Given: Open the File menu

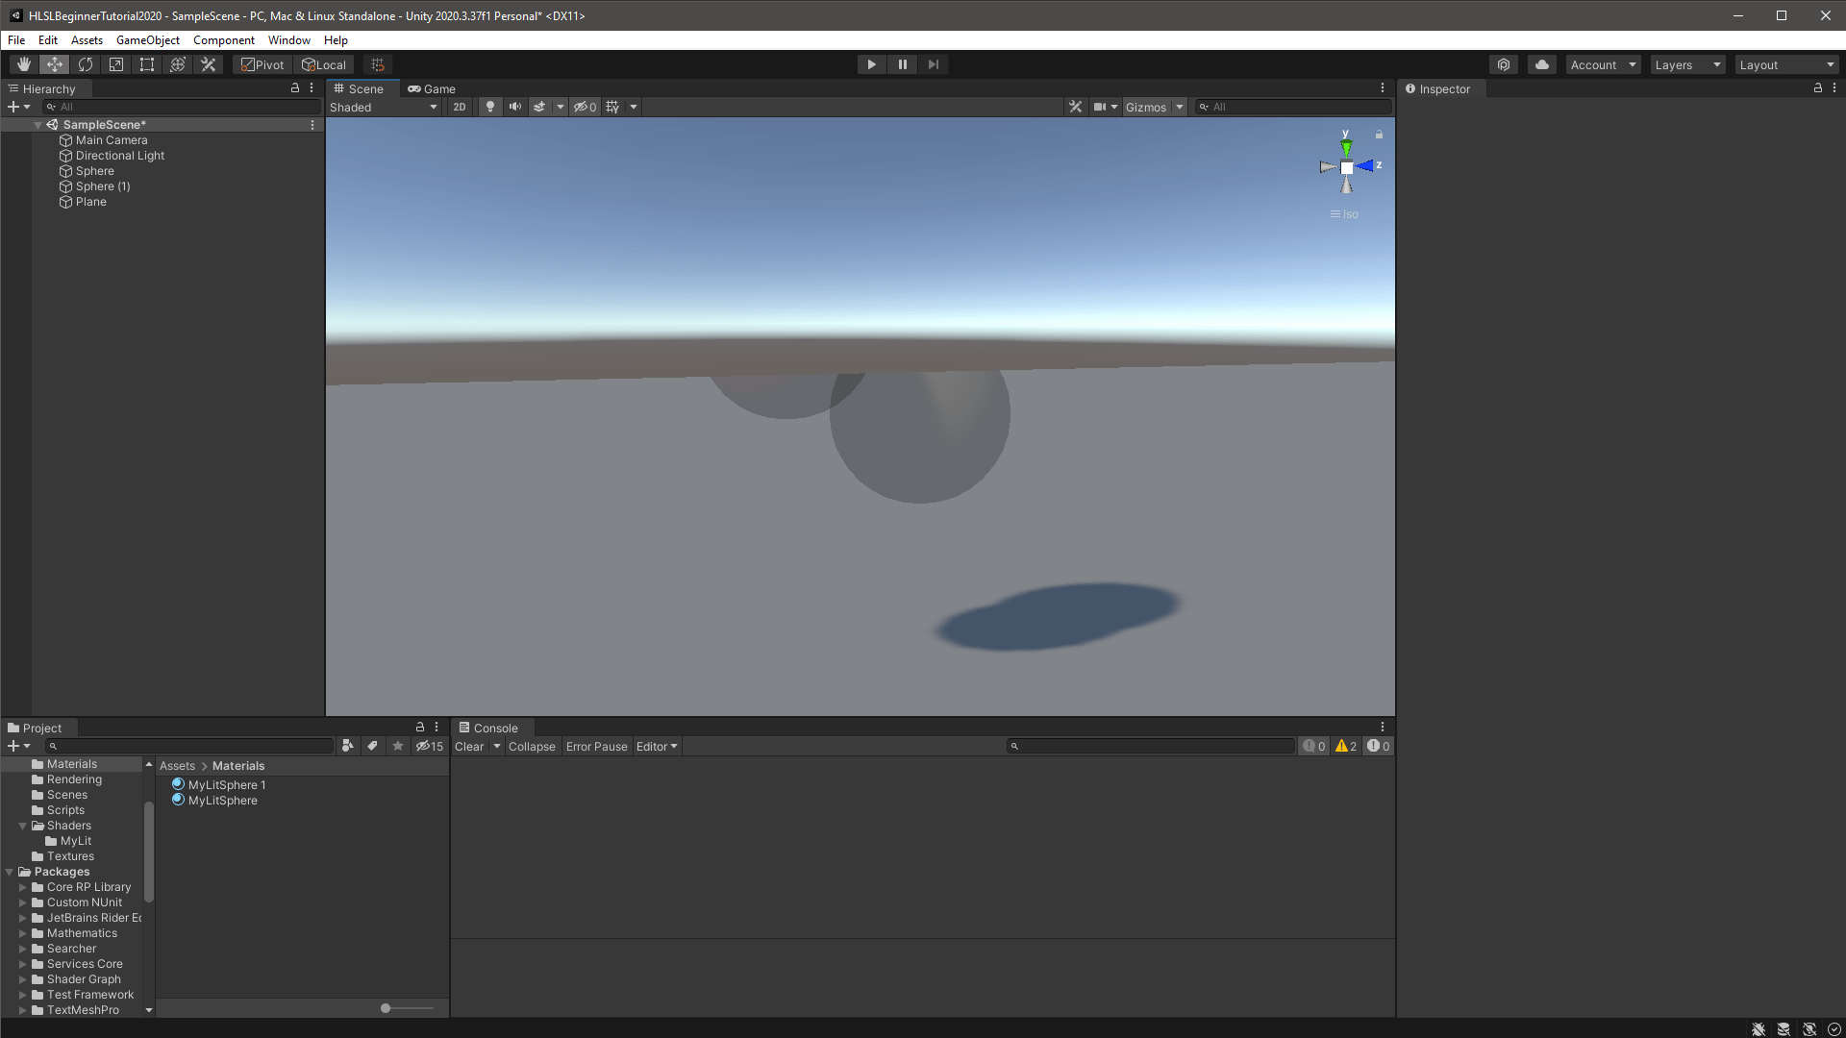Looking at the screenshot, I should click(x=16, y=40).
